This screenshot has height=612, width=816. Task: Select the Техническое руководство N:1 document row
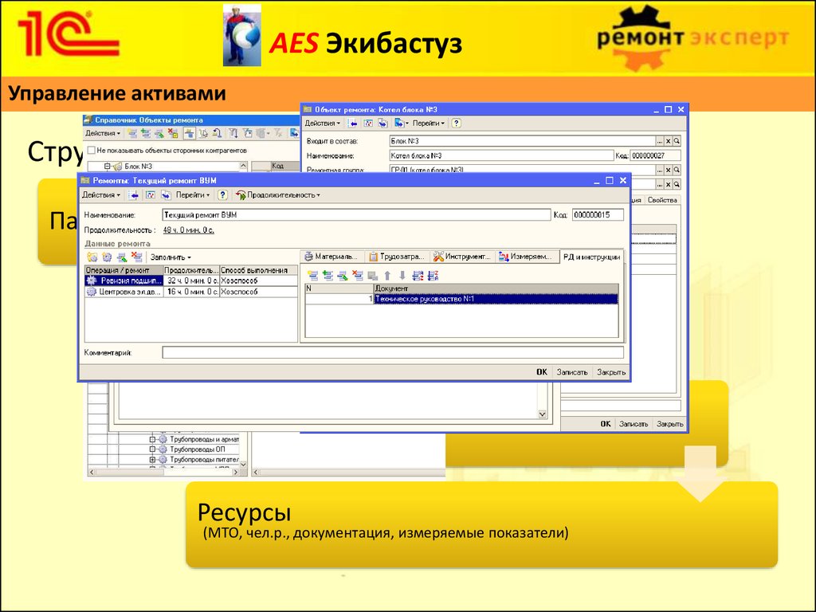pyautogui.click(x=461, y=300)
